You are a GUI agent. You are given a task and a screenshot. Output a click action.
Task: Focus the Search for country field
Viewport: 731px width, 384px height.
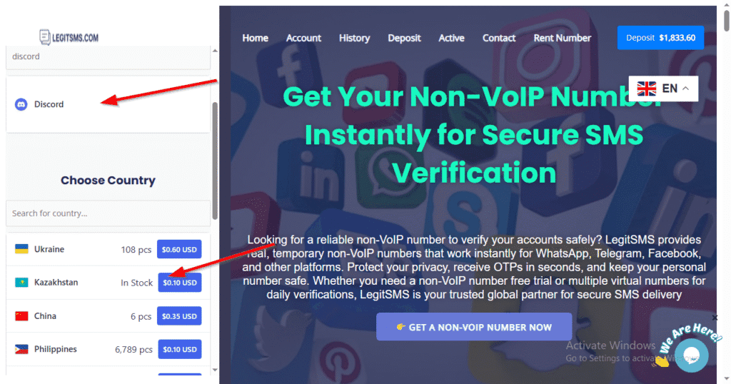click(x=107, y=213)
